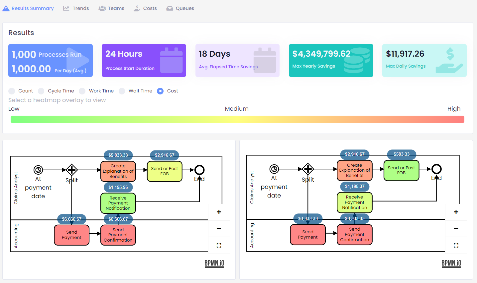Click the BPMN.iO link under the right diagram
477x283 pixels.
click(451, 263)
